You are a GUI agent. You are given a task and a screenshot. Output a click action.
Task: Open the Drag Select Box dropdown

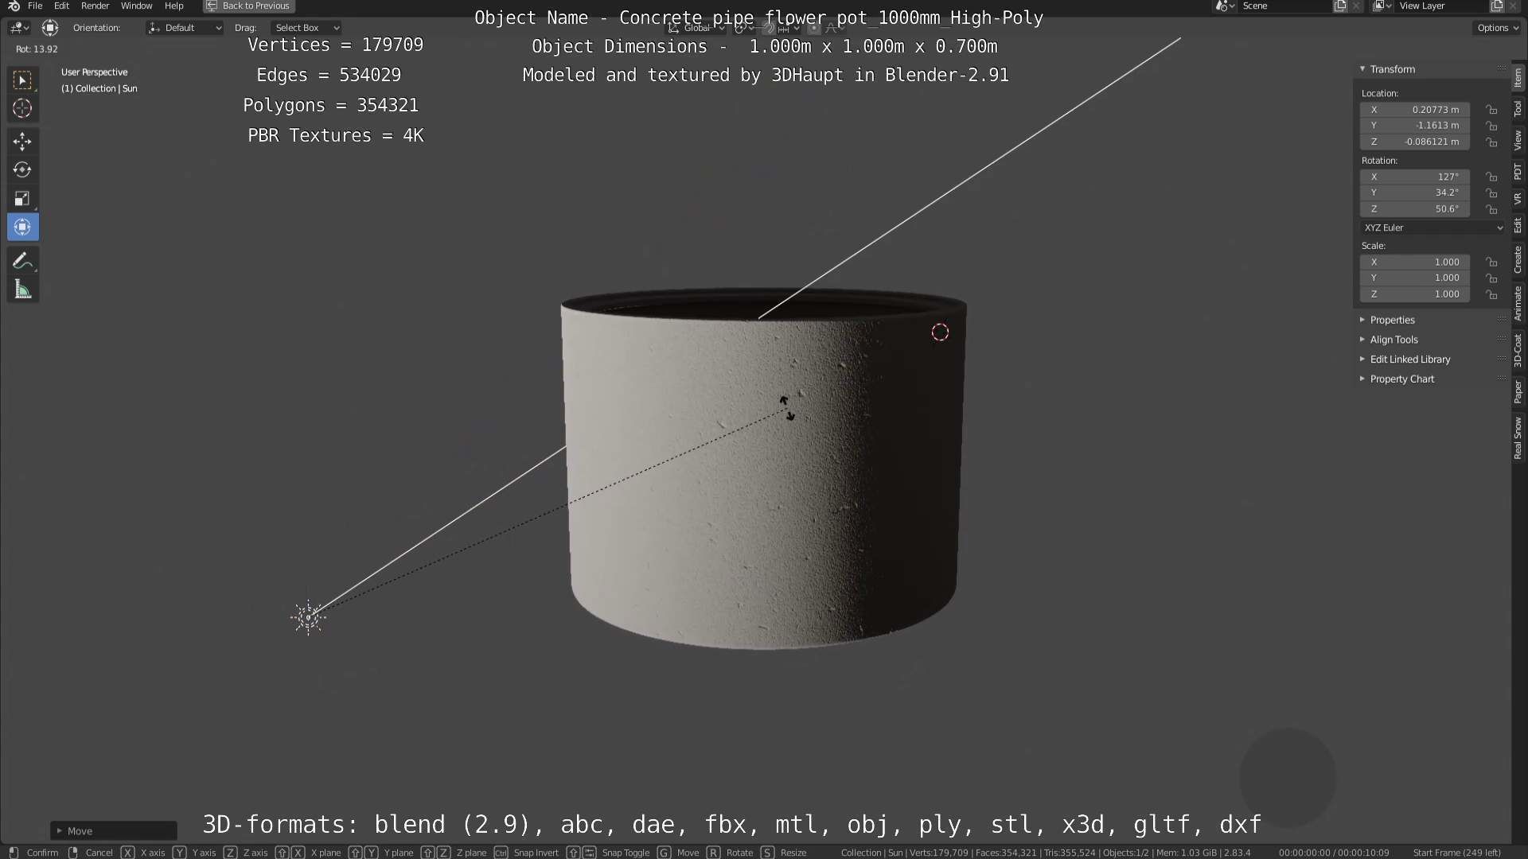pos(306,28)
